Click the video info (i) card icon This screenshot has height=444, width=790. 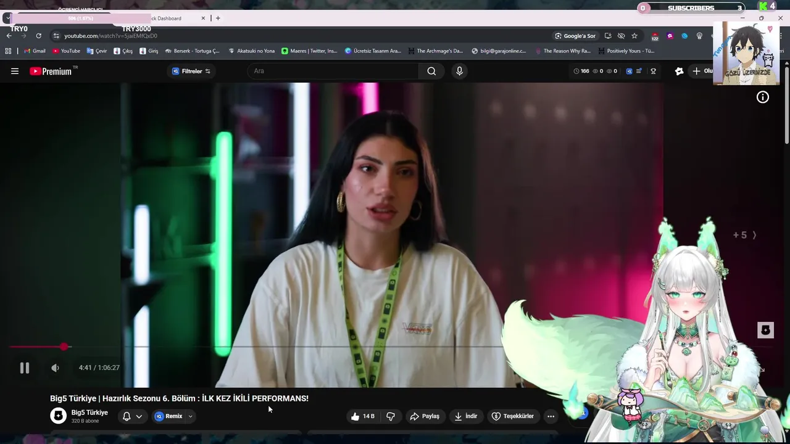pos(763,97)
